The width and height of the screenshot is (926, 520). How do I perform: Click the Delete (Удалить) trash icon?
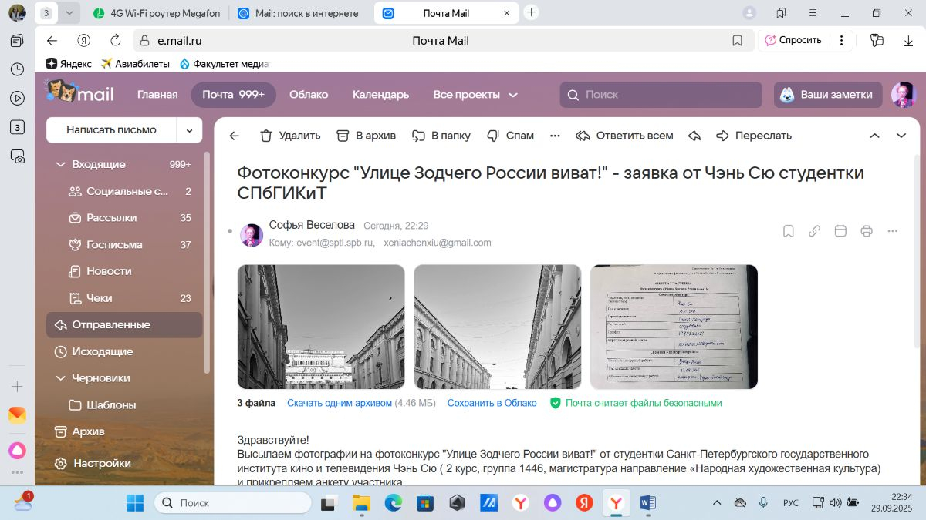(266, 136)
